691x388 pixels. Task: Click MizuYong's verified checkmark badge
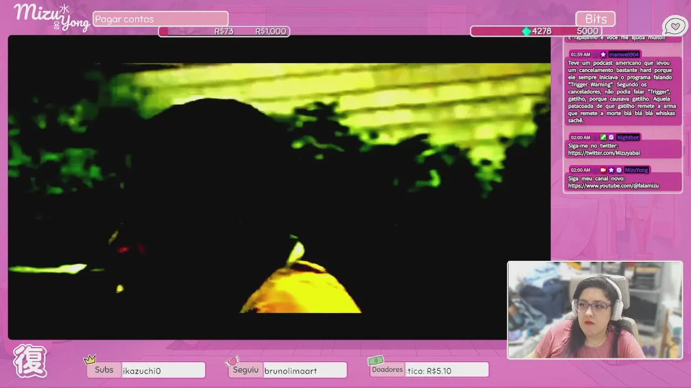[619, 170]
